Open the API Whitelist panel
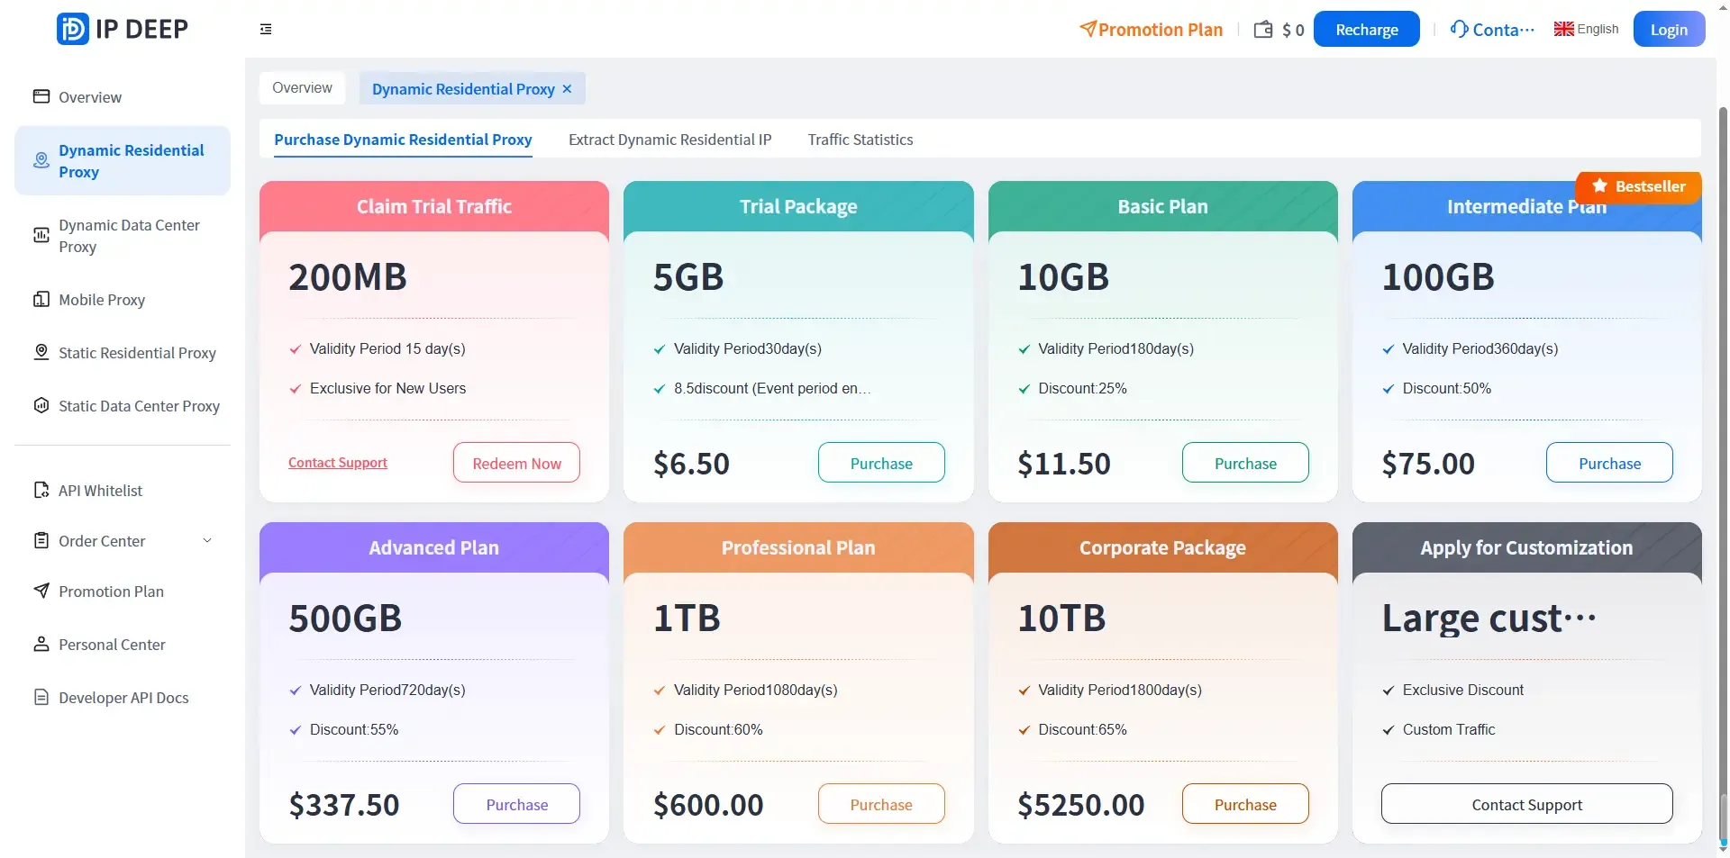Image resolution: width=1730 pixels, height=858 pixels. 99,491
